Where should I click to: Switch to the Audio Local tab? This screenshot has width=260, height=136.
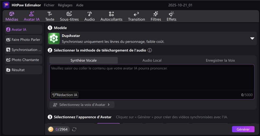pos(152,60)
